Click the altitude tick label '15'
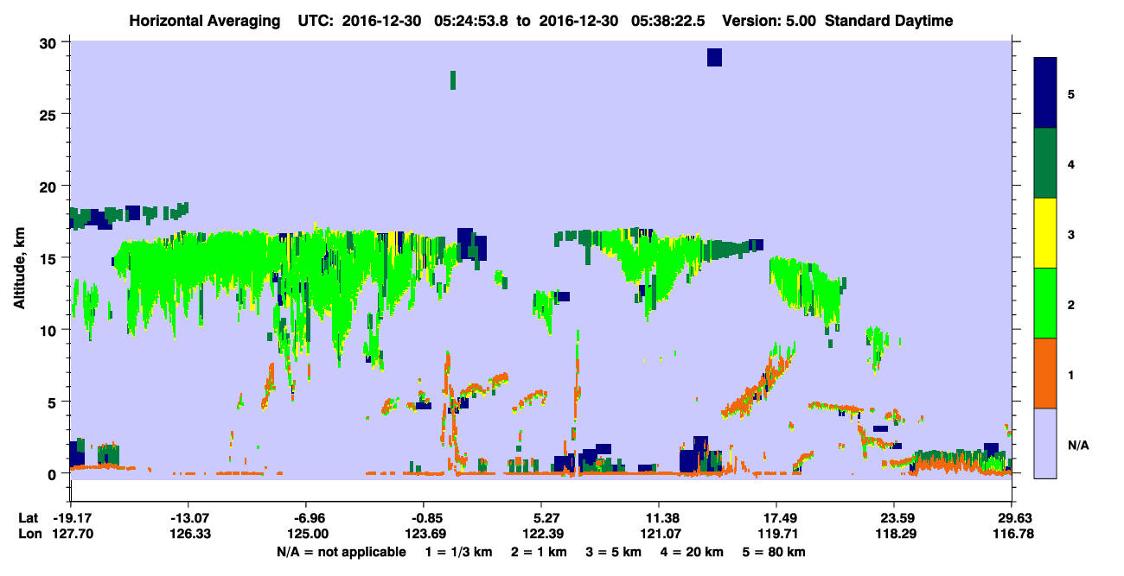This screenshot has height=576, width=1124. click(x=50, y=258)
